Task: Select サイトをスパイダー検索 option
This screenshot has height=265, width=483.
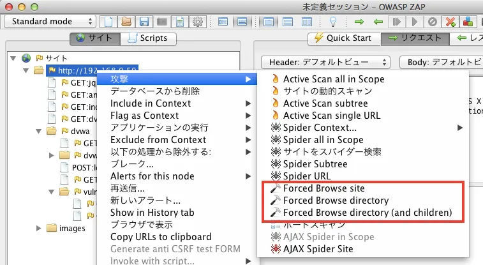Action: click(x=363, y=152)
